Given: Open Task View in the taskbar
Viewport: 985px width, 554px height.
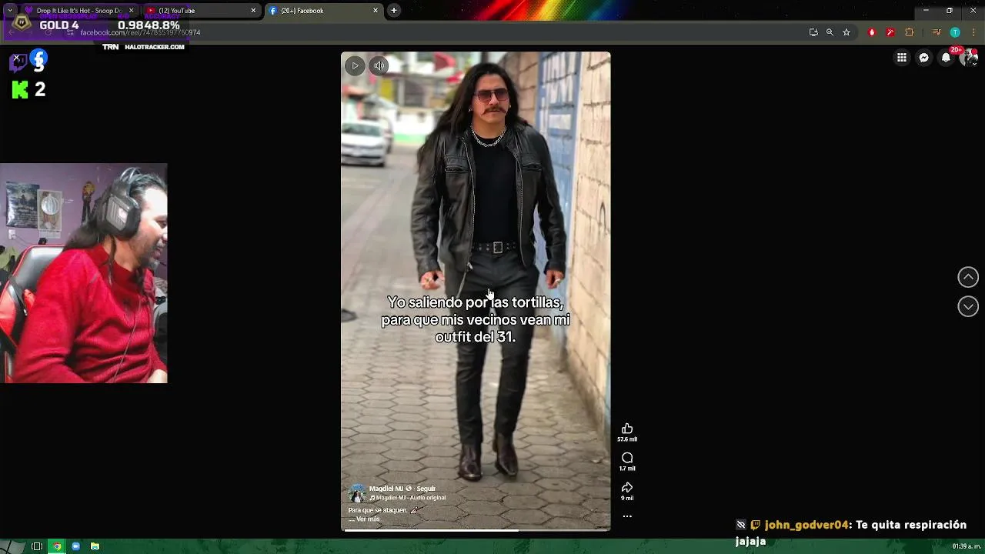Looking at the screenshot, I should (36, 546).
